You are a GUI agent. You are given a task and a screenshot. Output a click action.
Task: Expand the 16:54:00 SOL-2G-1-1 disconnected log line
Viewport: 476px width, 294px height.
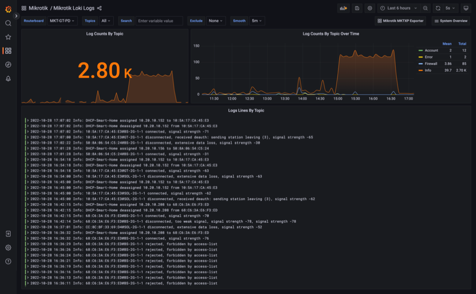pyautogui.click(x=28, y=177)
